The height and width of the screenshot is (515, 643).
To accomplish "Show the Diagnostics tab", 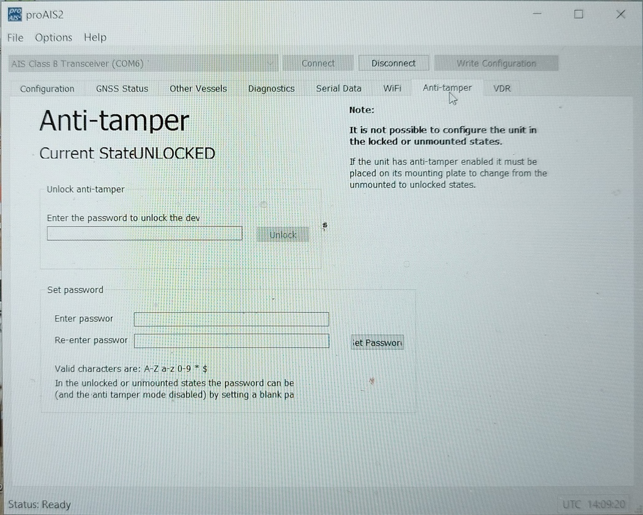I will (271, 89).
